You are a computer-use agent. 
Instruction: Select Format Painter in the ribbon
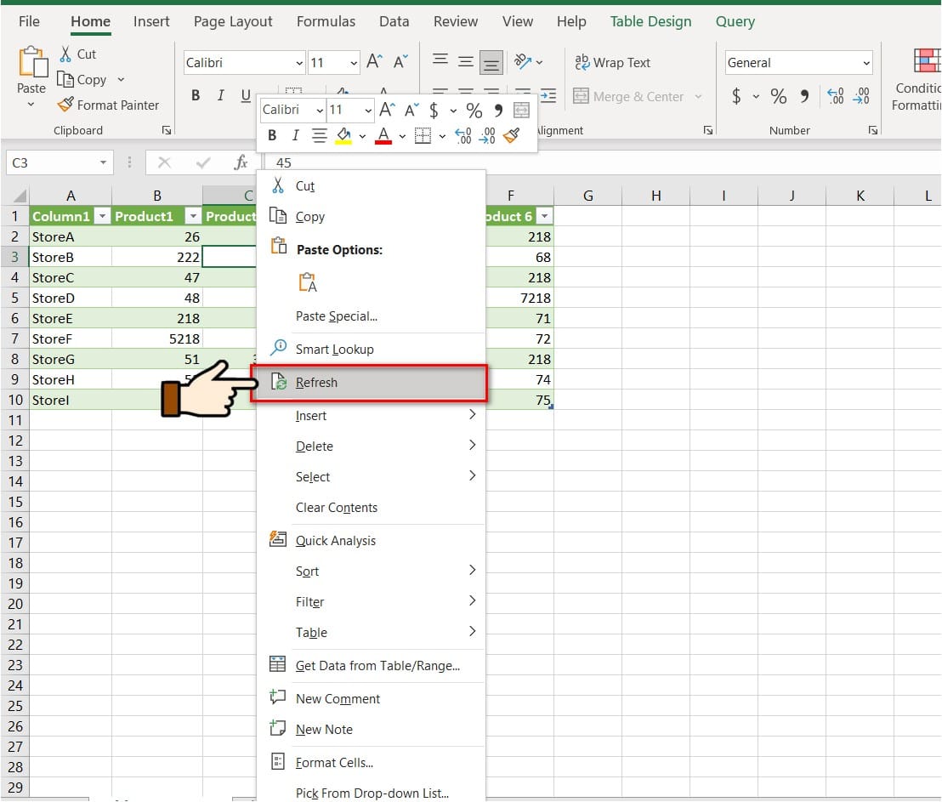point(108,105)
